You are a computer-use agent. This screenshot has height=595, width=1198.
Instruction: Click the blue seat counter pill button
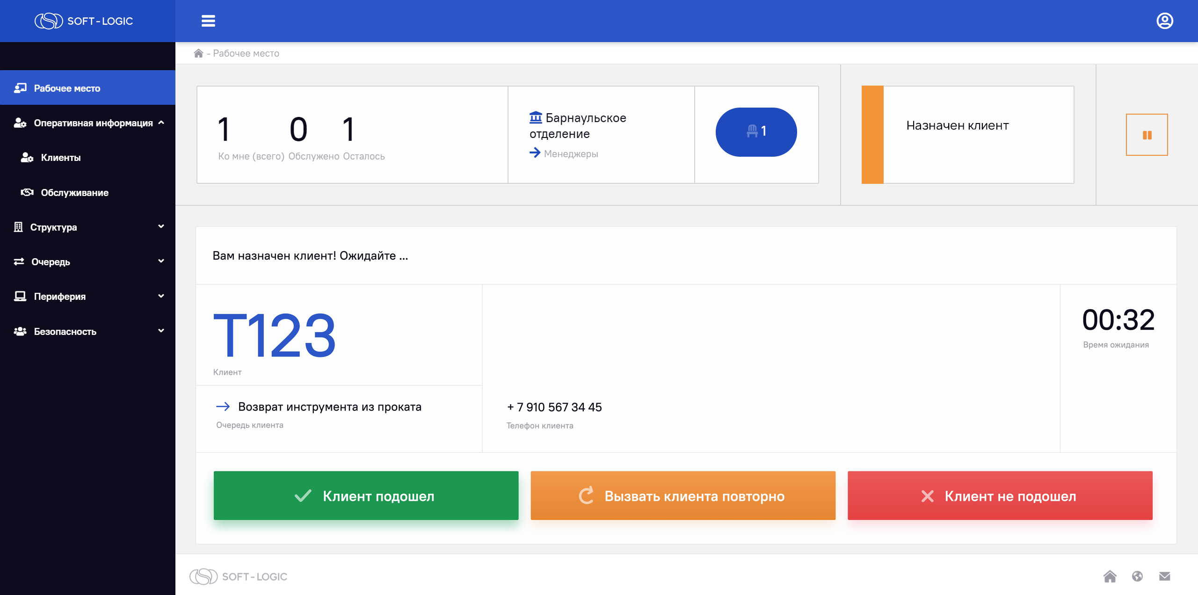tap(756, 132)
